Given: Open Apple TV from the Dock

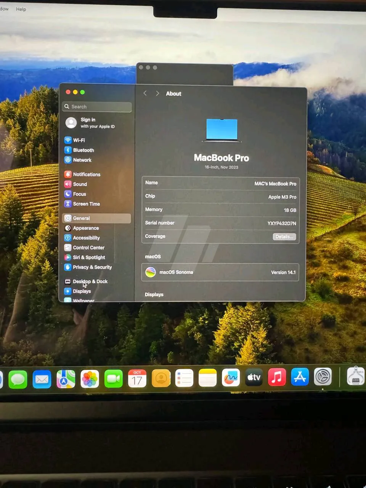Looking at the screenshot, I should pos(254,377).
